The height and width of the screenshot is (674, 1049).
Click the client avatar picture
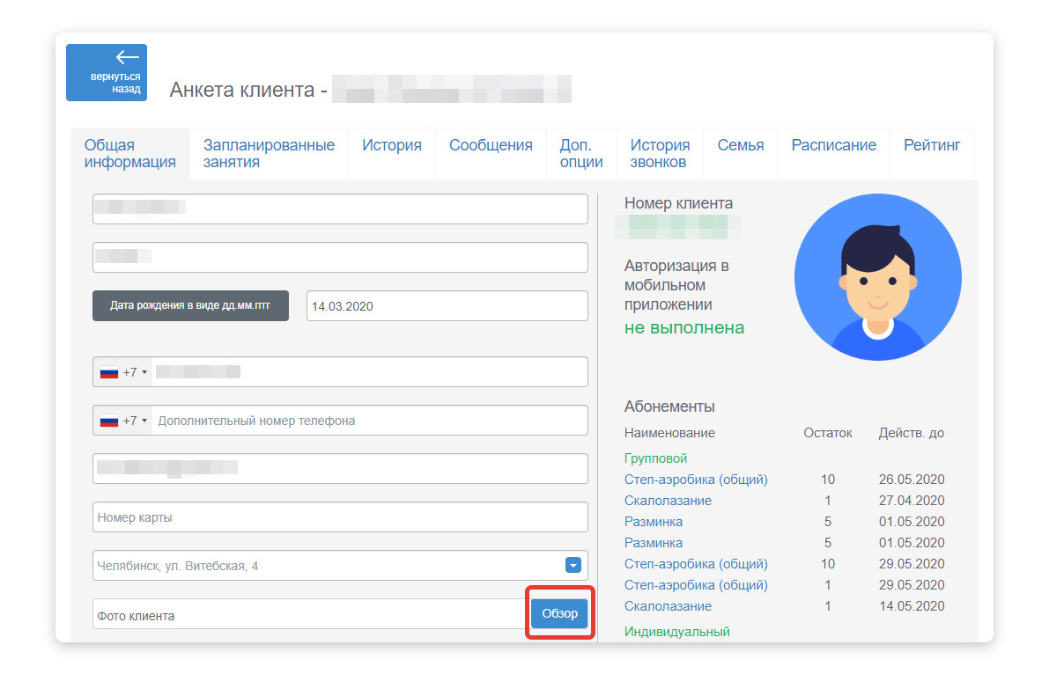click(x=877, y=277)
